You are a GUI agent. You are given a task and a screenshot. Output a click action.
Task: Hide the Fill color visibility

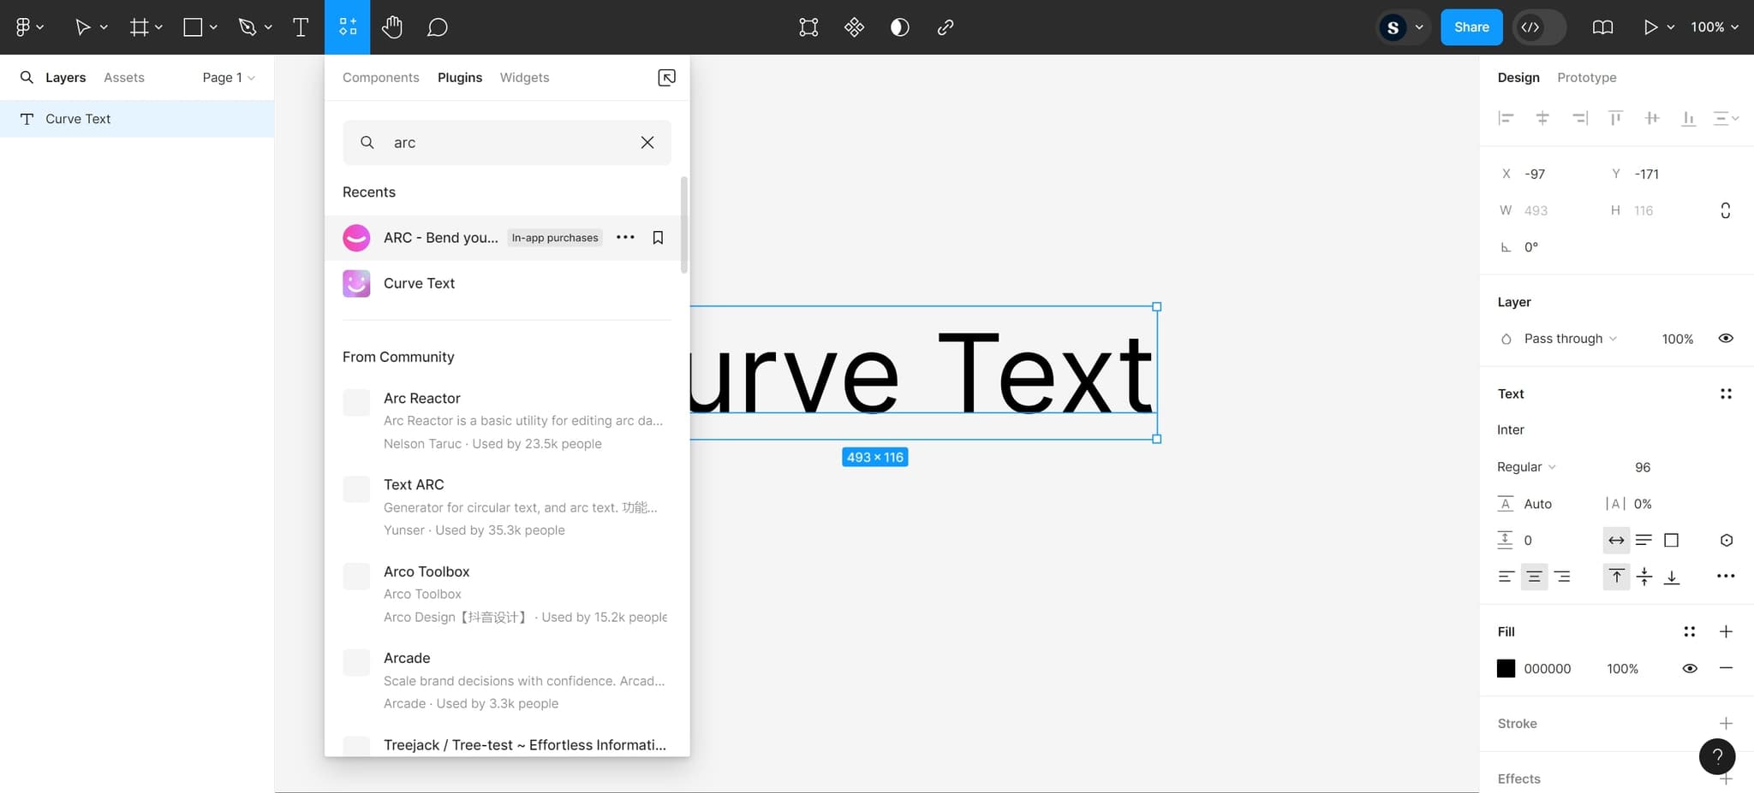click(x=1689, y=668)
